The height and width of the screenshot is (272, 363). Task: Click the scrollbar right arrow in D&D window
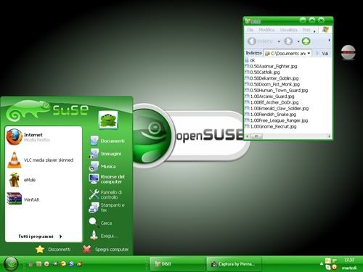click(329, 136)
